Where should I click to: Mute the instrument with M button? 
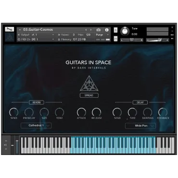coord(115,38)
